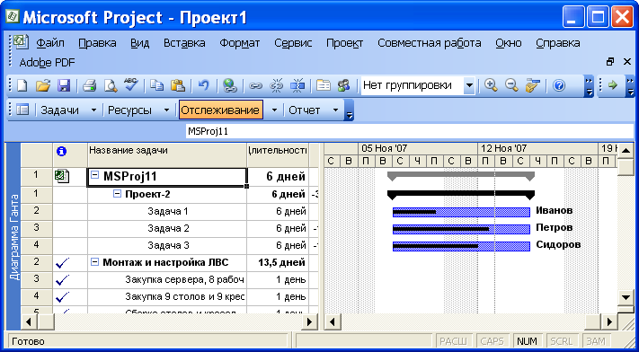Viewport: 639px width, 352px height.
Task: Click the New document toolbar icon
Action: (x=22, y=85)
